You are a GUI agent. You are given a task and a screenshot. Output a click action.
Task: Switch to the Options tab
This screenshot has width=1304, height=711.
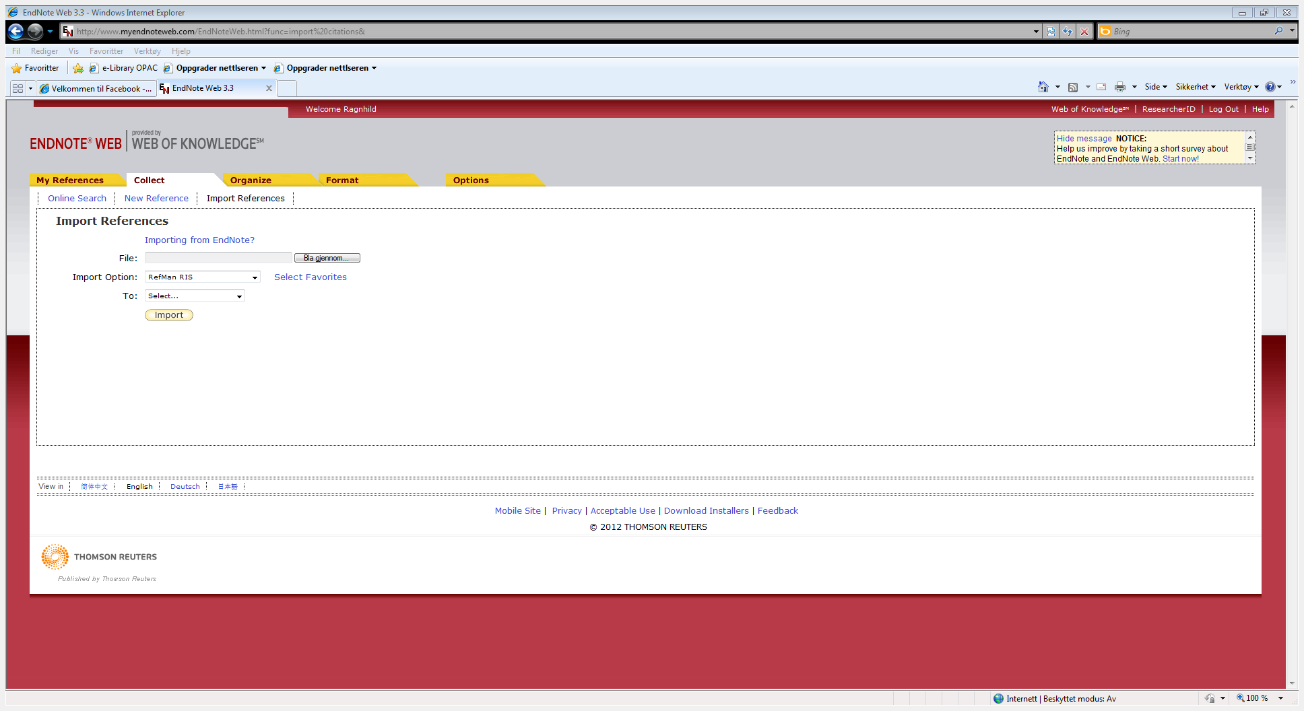click(471, 180)
